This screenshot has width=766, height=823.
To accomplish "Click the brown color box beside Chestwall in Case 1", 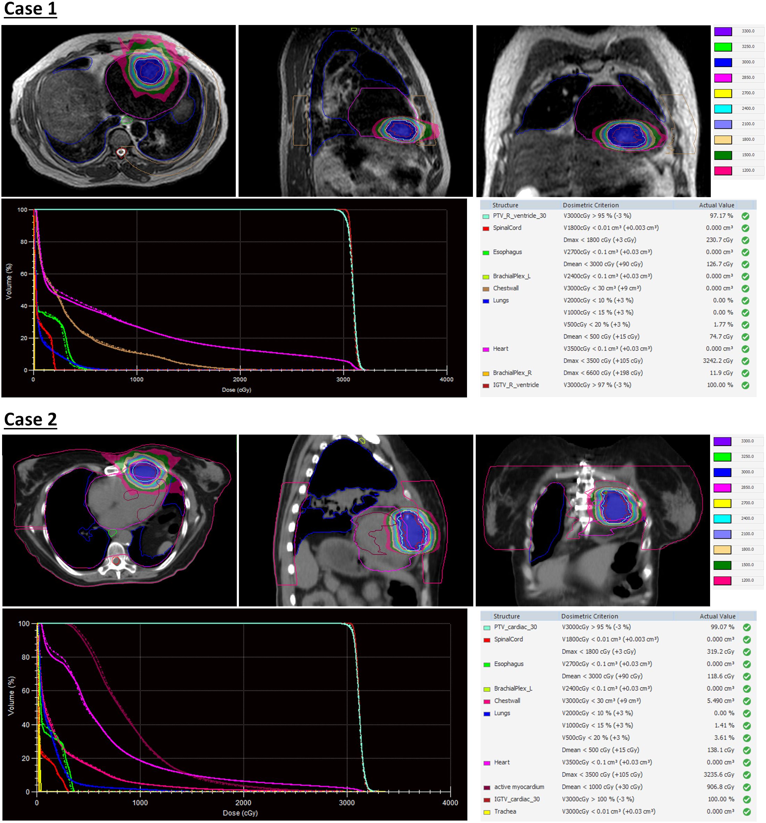I will click(x=486, y=289).
